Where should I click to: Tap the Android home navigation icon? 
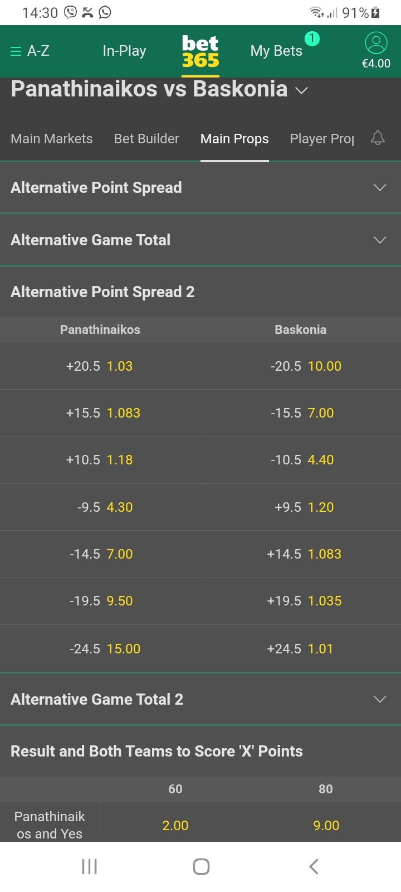coord(201,866)
